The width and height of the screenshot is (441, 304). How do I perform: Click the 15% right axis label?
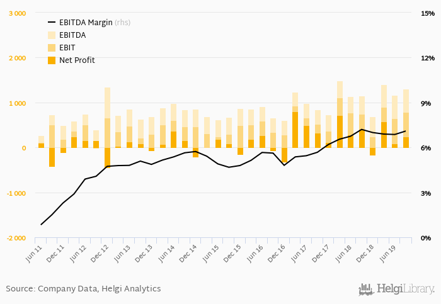point(427,13)
